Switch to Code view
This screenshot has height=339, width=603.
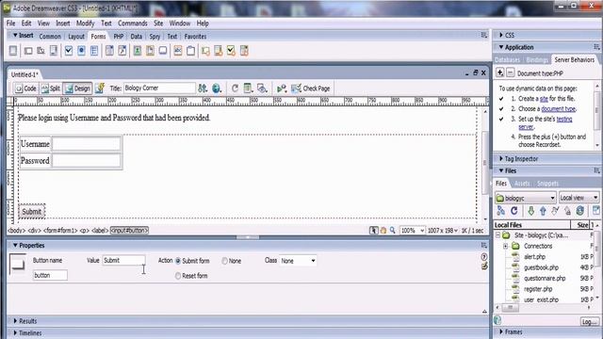pos(25,89)
